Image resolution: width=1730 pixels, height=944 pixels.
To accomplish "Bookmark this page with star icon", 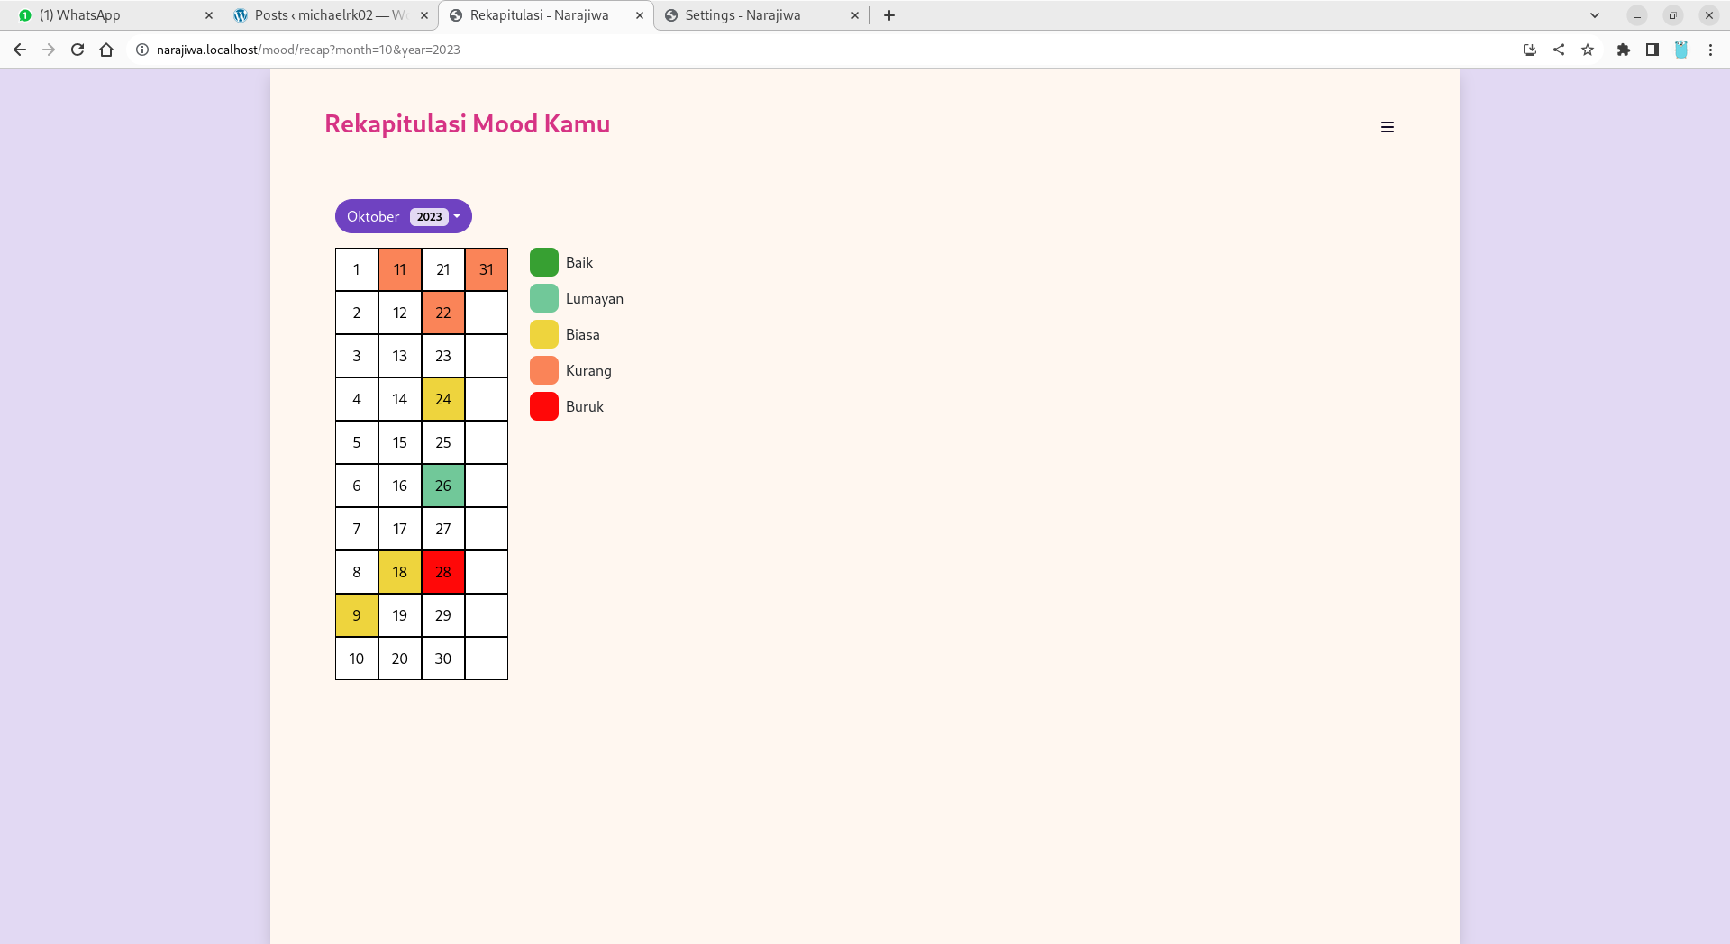I will click(x=1588, y=50).
